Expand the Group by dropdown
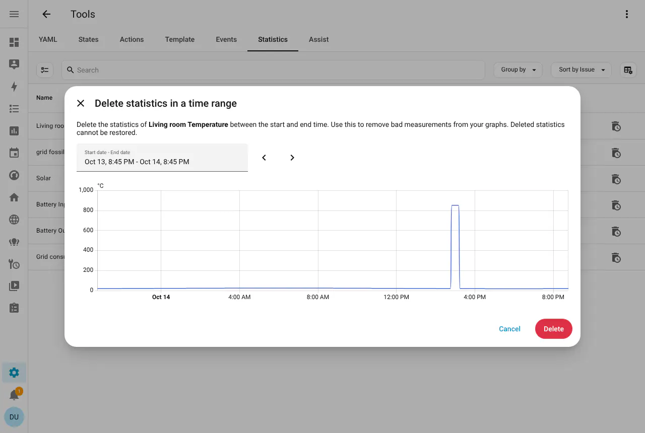 tap(518, 70)
